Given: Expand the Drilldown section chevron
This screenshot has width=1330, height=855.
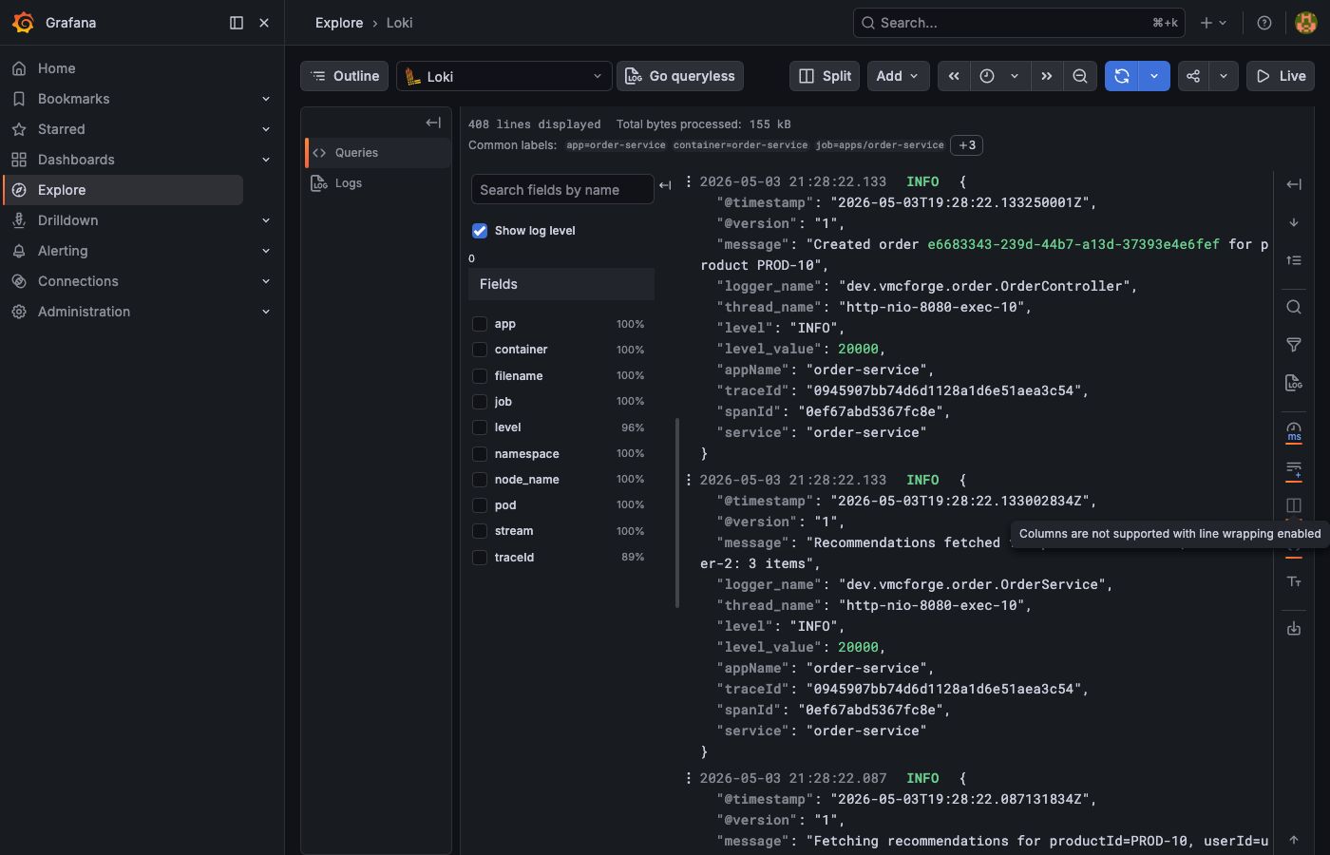Looking at the screenshot, I should [266, 220].
